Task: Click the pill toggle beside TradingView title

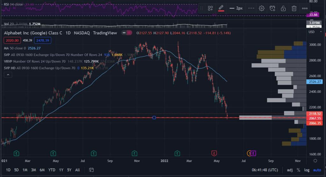Action: pos(127,33)
